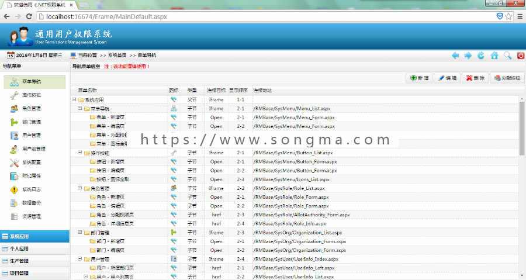Collapse the 角色管理 node in the tree
This screenshot has width=526, height=280.
coord(80,188)
